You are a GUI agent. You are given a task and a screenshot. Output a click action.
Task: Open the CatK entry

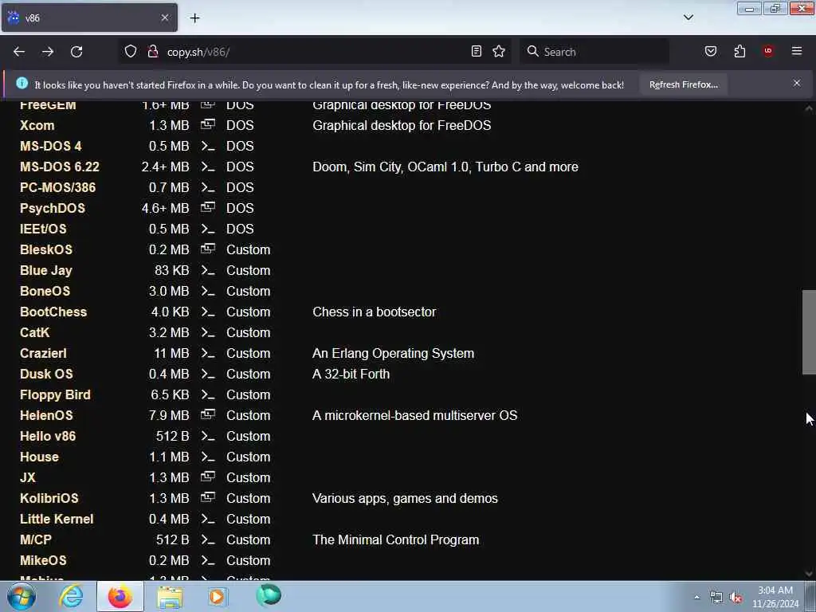(35, 333)
